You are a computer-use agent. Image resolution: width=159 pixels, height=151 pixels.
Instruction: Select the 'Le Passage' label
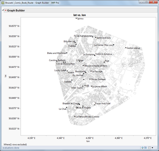[97, 71]
